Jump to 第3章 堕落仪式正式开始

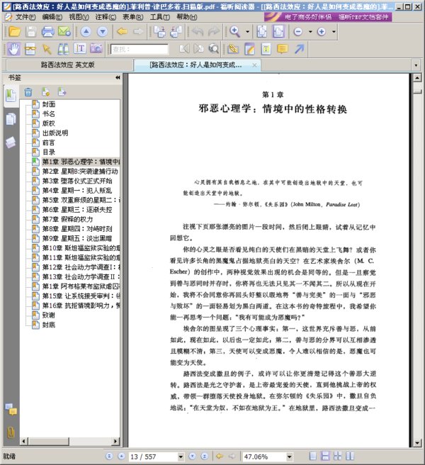[x=77, y=181]
